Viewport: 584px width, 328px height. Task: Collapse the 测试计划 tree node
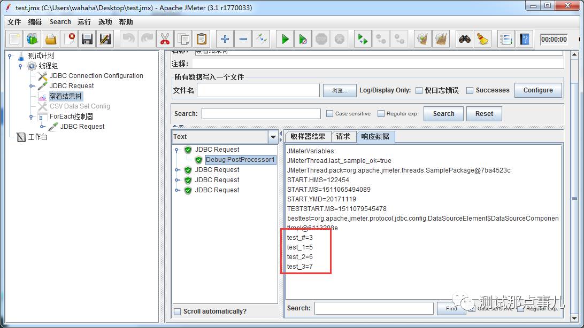point(10,56)
